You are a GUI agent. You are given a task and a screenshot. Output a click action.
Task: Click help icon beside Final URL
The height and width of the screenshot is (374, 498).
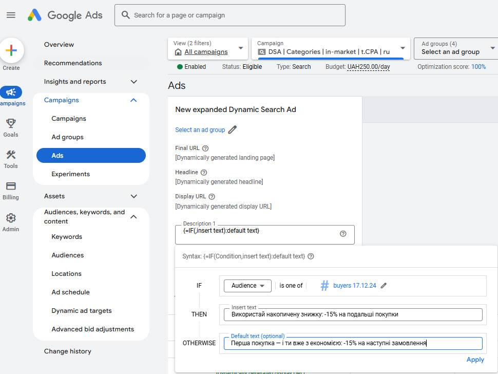205,148
